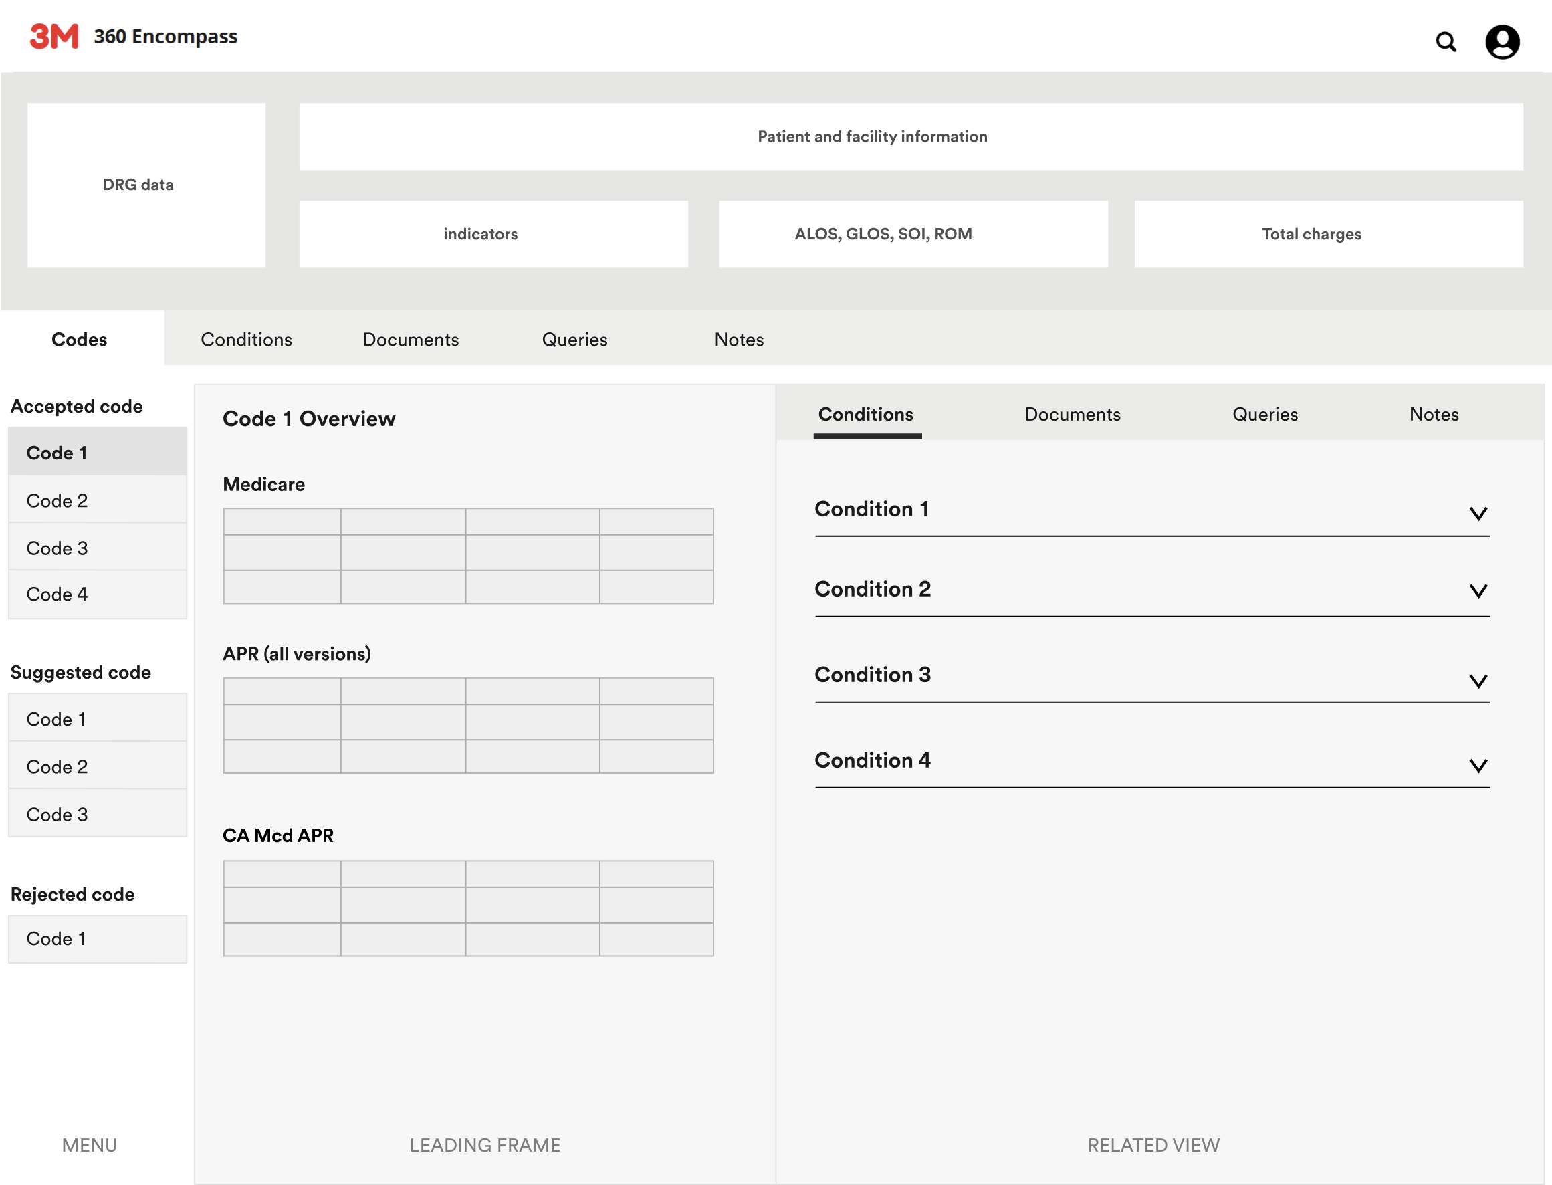Screen dimensions: 1552x1185
Task: Click the DRG data panel
Action: [146, 185]
